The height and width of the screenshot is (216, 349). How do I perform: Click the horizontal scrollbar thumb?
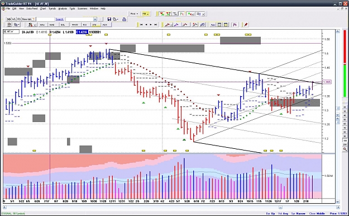[280, 207]
